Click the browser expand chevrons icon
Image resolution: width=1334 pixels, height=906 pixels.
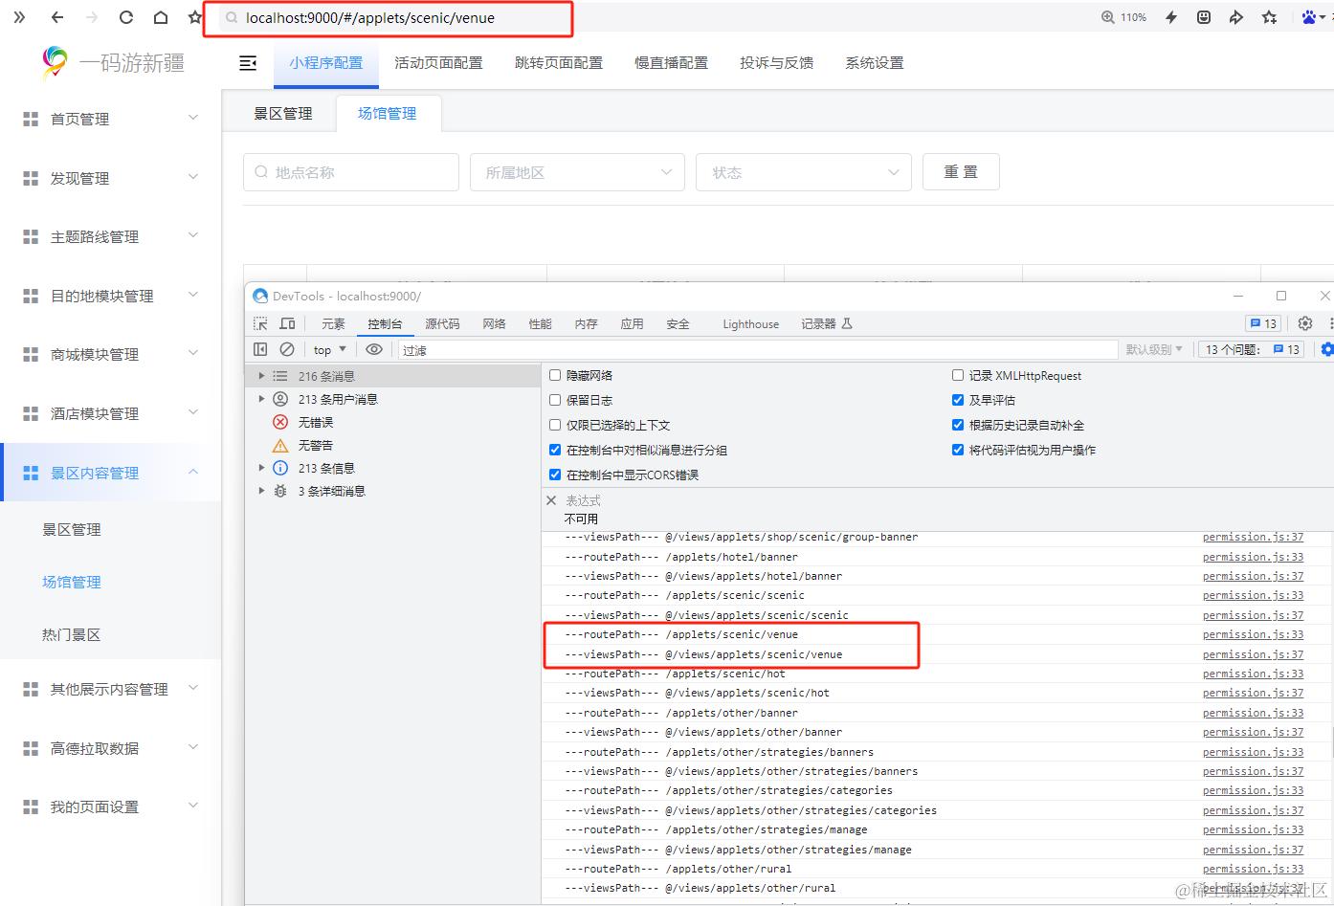19,17
